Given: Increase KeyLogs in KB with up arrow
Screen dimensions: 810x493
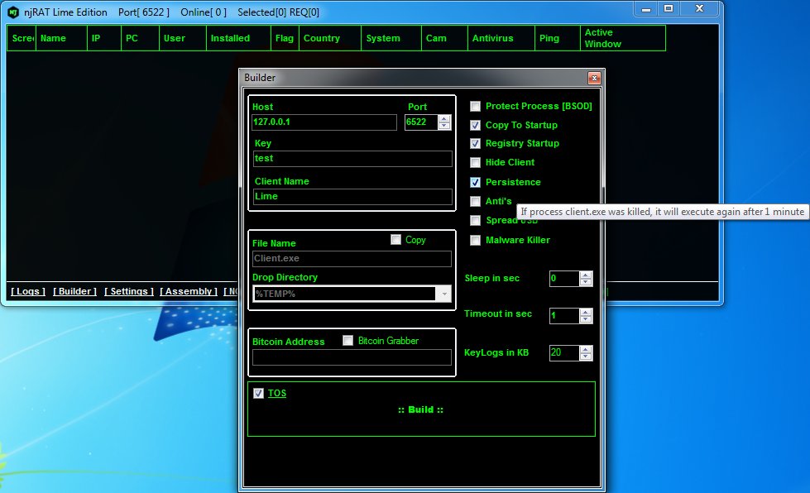Looking at the screenshot, I should 585,350.
